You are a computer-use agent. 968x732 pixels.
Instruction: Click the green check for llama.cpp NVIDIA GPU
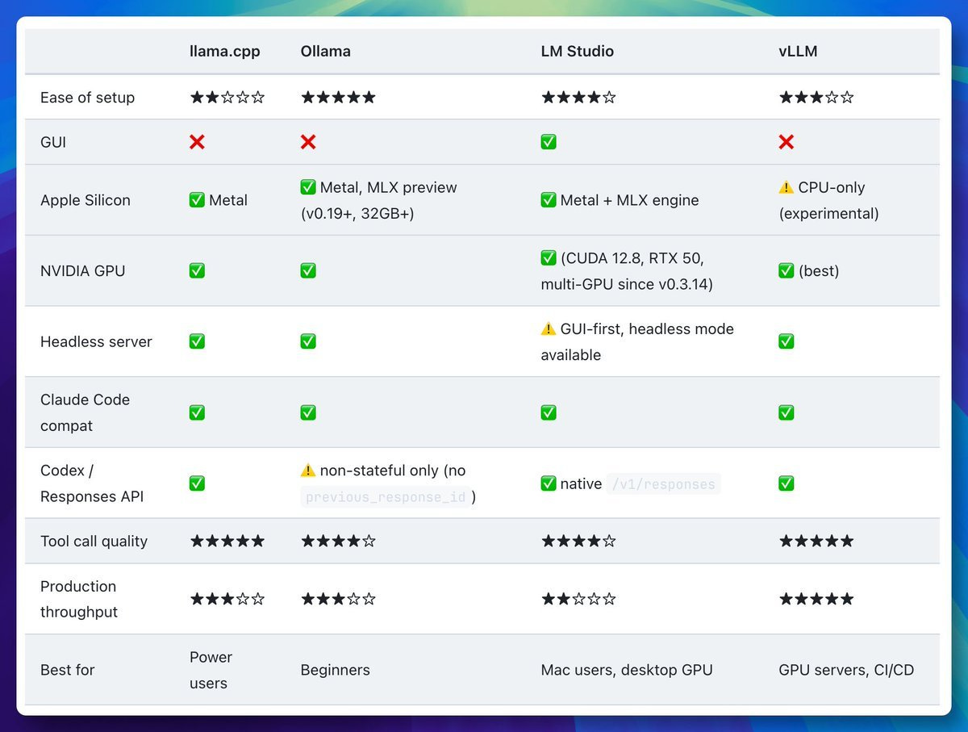click(197, 271)
